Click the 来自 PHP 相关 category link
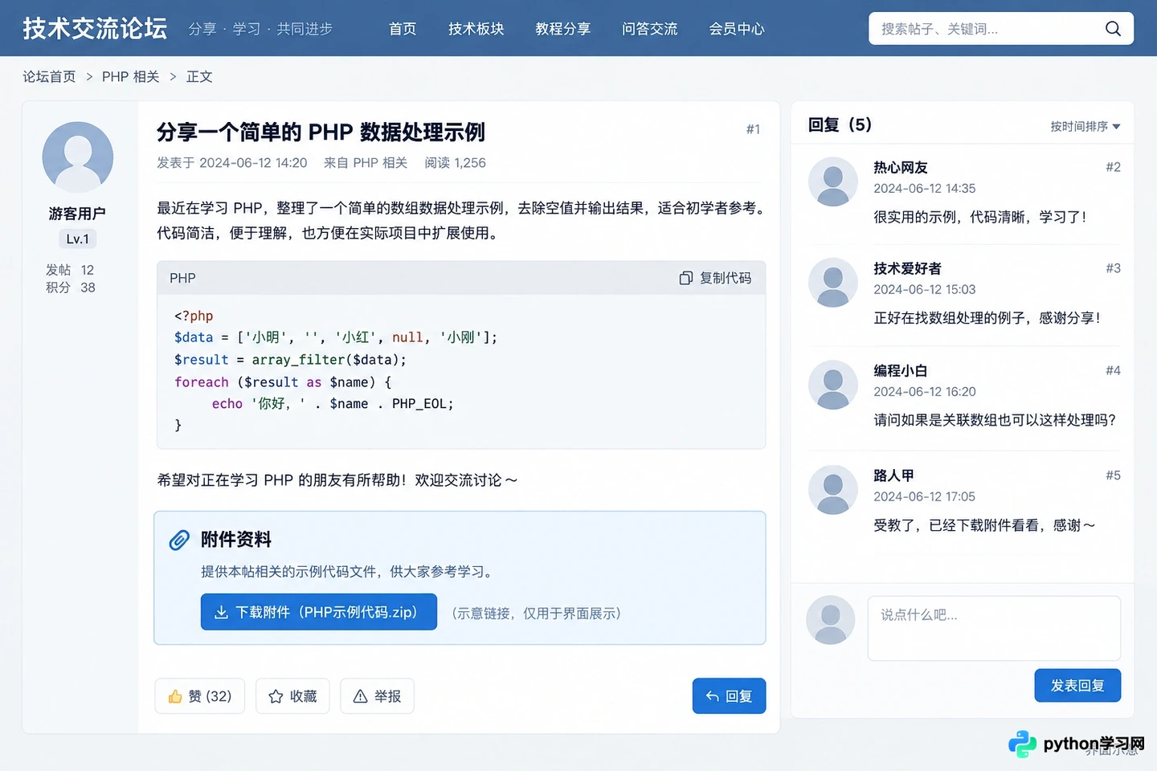1157x771 pixels. (x=366, y=163)
